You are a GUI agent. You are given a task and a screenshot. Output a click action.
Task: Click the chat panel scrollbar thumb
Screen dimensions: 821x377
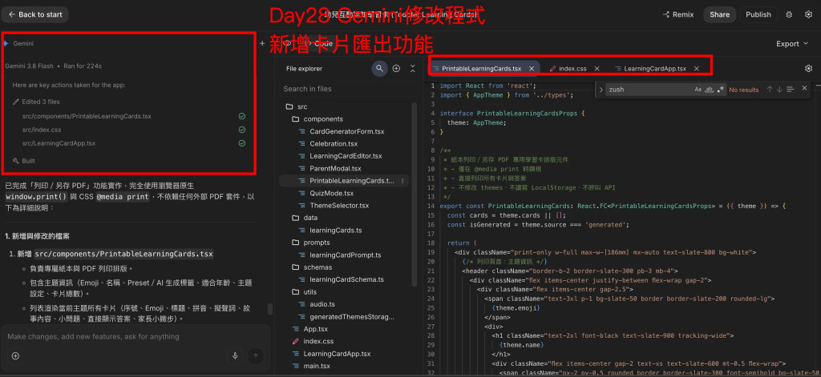(x=270, y=309)
